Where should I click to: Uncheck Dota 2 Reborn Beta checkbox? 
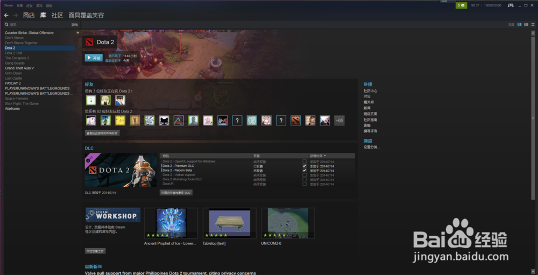(305, 170)
